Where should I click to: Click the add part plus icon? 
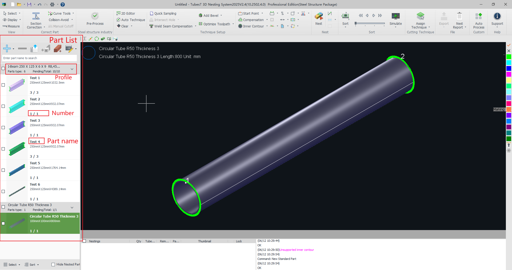(x=7, y=48)
